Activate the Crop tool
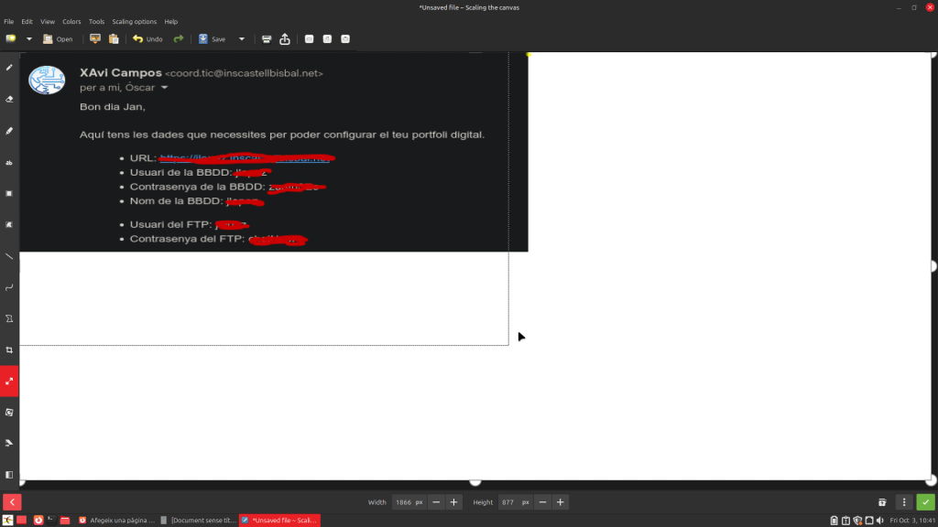The width and height of the screenshot is (938, 527). point(9,350)
